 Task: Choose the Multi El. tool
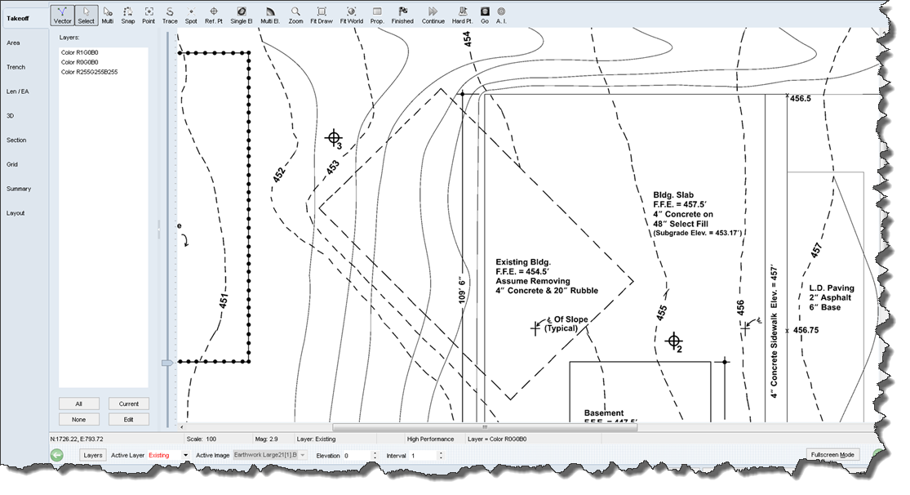(x=270, y=15)
